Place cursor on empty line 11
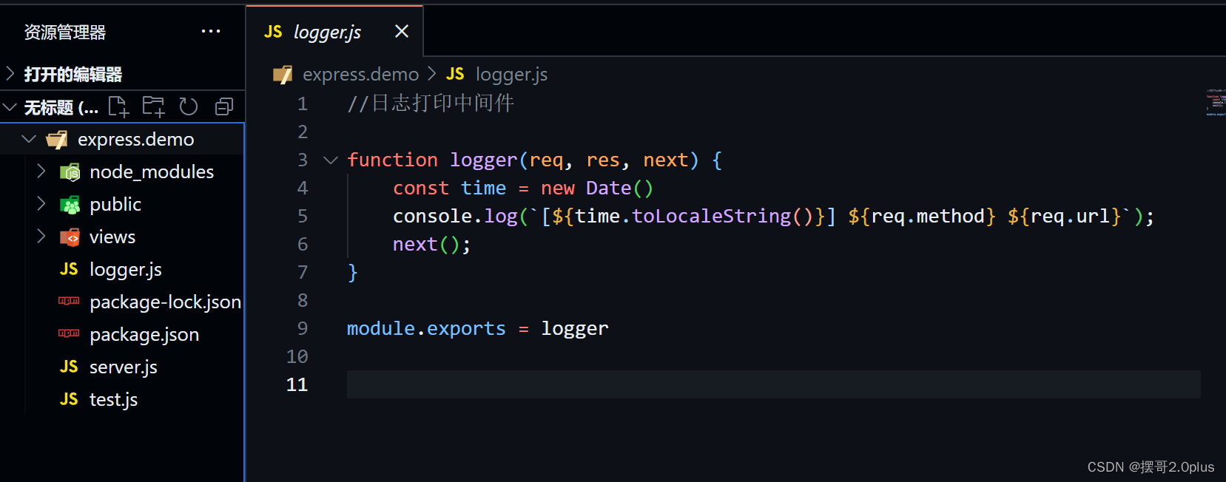The image size is (1226, 482). [773, 384]
